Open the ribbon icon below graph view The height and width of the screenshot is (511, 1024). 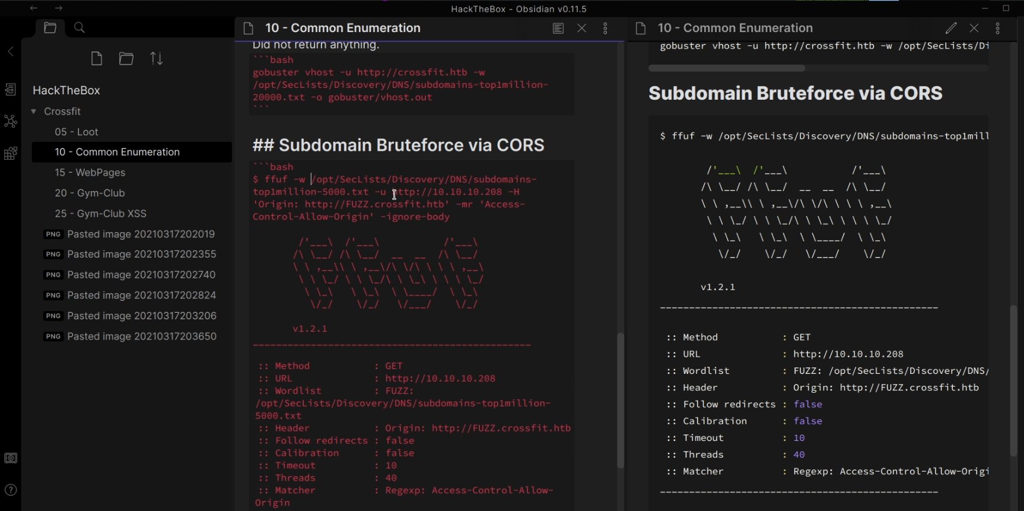pyautogui.click(x=11, y=153)
